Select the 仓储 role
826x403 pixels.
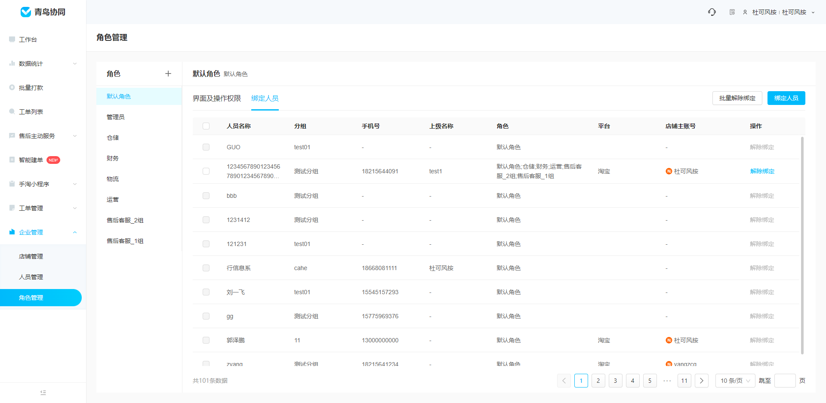click(139, 138)
